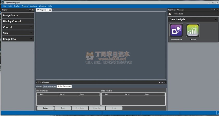Screen dimensions: 219x116
Task: Launch the Data Fit technique
Action: (x=193, y=30)
